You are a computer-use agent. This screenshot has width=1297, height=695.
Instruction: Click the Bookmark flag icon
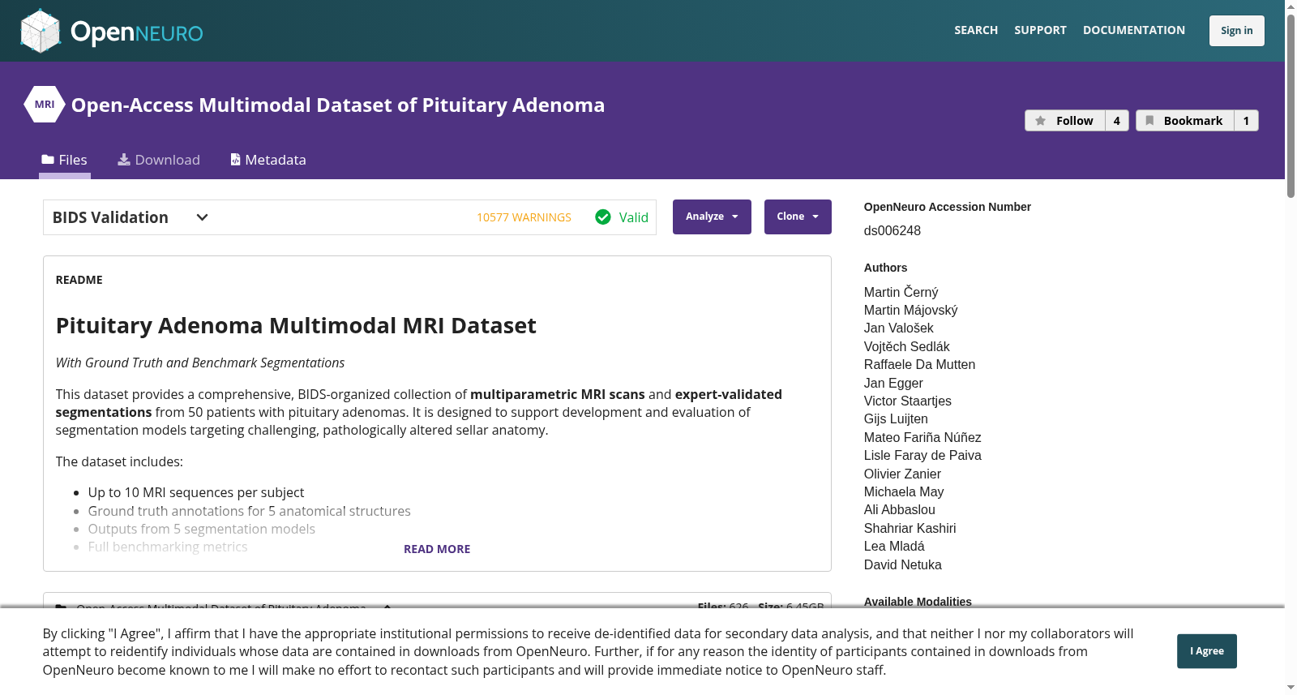click(1149, 121)
